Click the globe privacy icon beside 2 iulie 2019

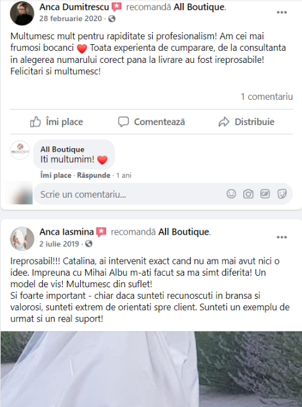click(x=89, y=244)
